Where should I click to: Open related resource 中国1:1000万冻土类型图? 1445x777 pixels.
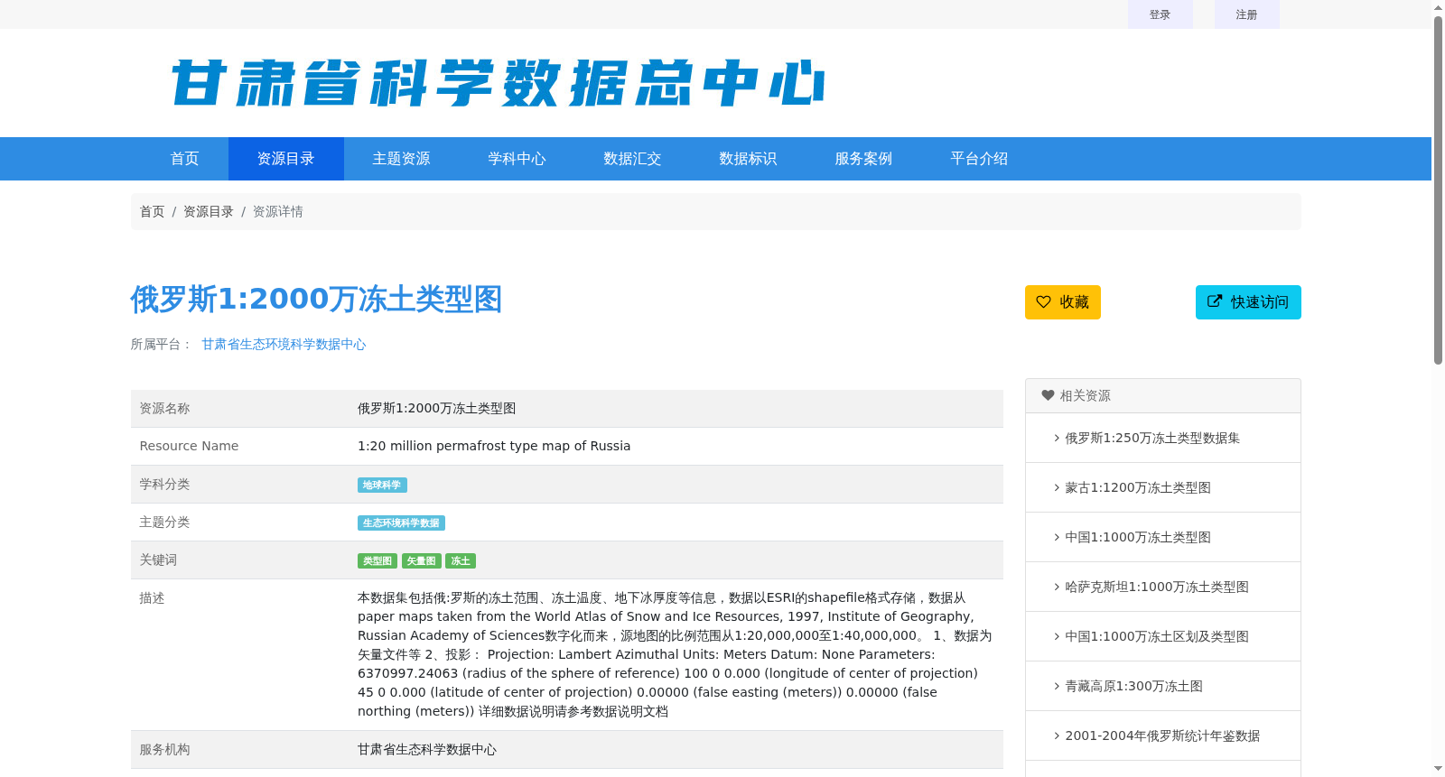point(1138,537)
